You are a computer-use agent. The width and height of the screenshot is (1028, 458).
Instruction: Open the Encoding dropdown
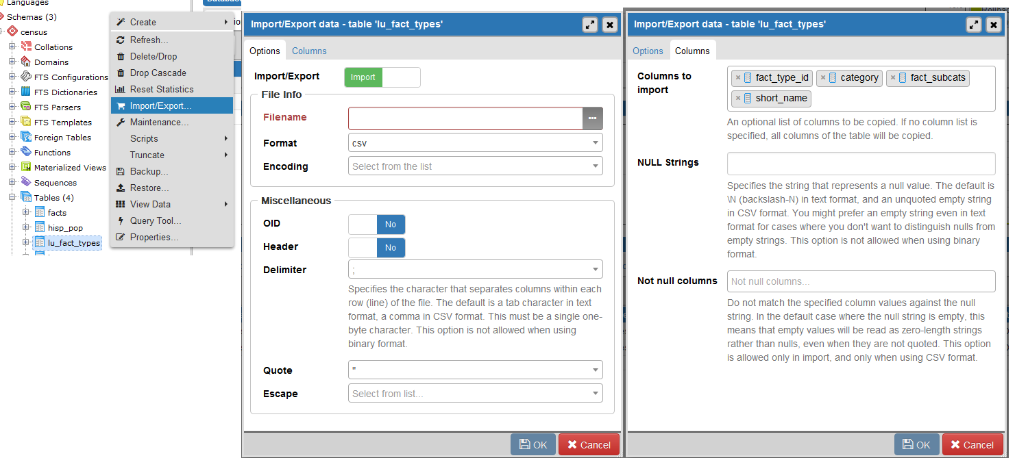pos(476,166)
